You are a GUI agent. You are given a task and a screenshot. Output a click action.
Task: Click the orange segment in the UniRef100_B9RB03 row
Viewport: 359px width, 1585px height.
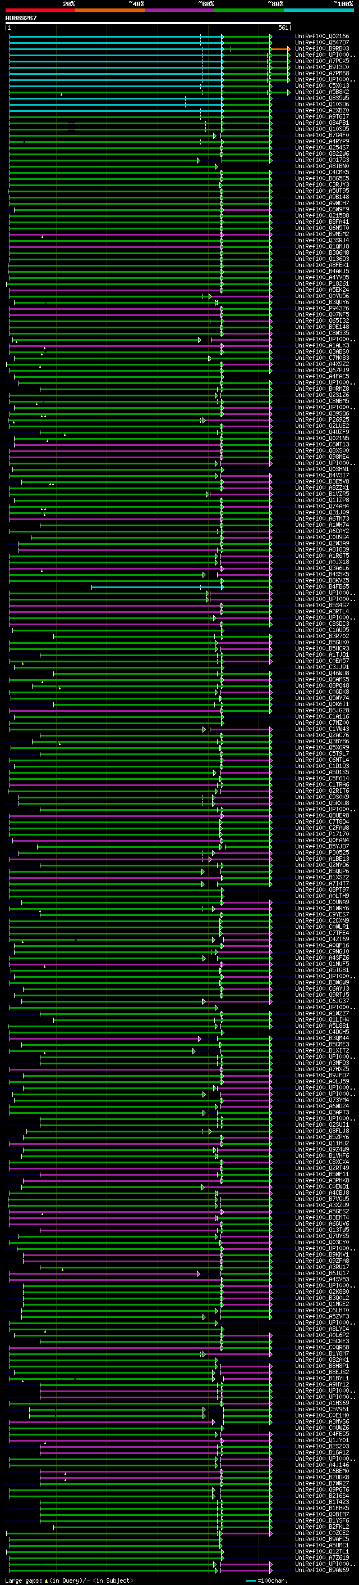(x=279, y=49)
